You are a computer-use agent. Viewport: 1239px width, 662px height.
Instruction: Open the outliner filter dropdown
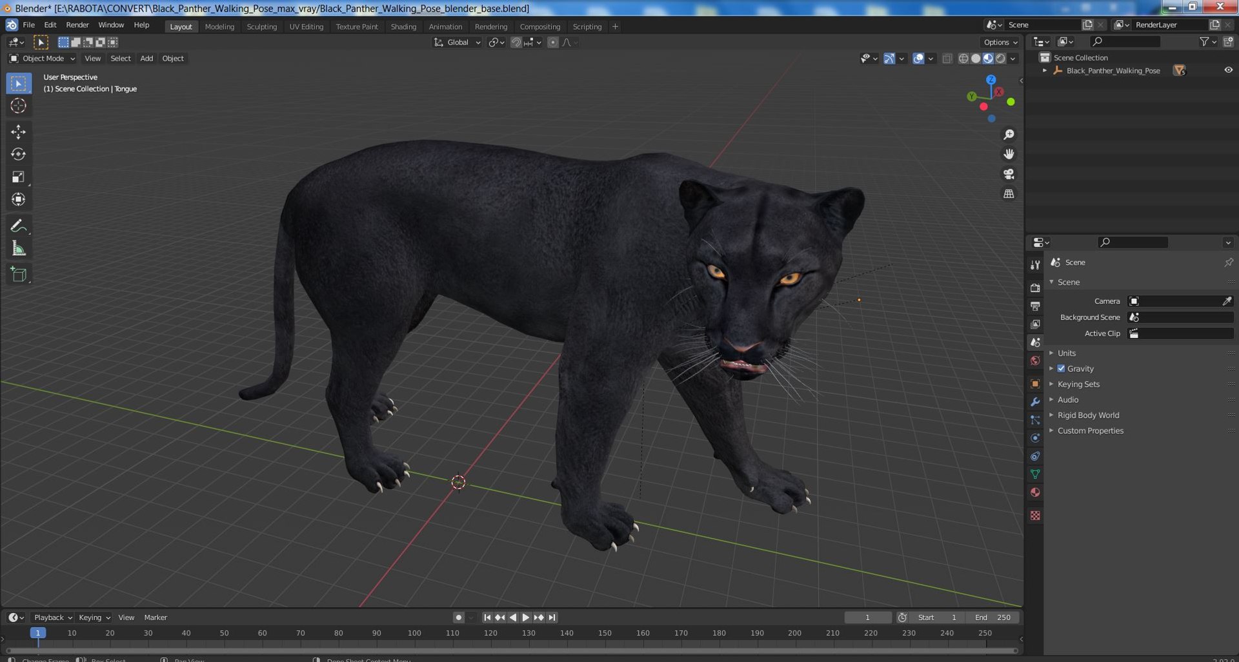(1207, 42)
